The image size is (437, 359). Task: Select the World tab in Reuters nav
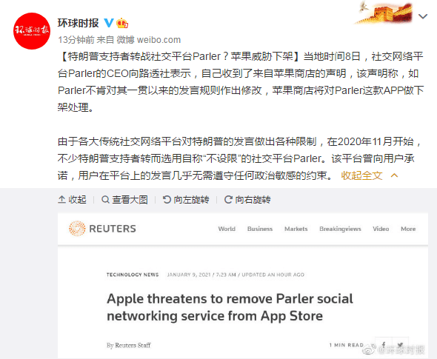coord(227,229)
